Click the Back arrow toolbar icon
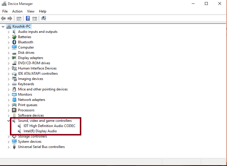The image size is (227, 166). click(x=3, y=19)
